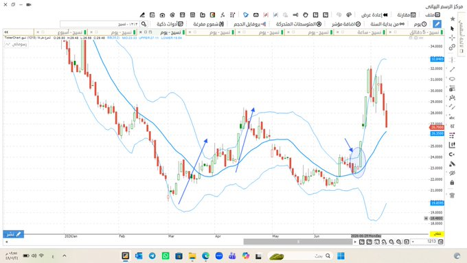Select the ellipse drawing tool
Viewport: 467px width, 263px height.
[x=452, y=79]
